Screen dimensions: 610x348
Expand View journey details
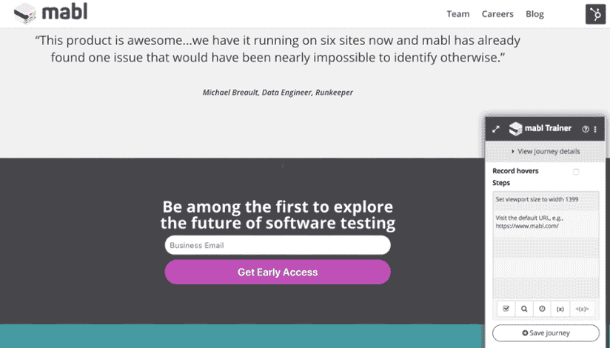click(546, 152)
